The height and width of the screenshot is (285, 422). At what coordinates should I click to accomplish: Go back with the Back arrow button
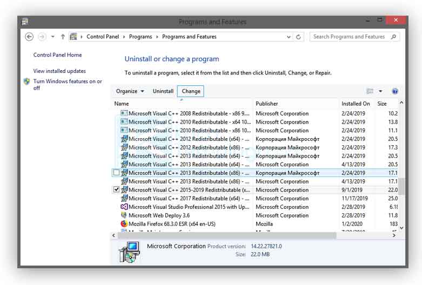coord(29,37)
